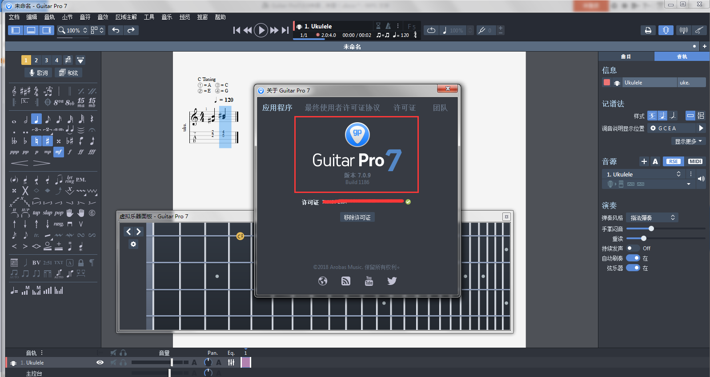710x377 pixels.
Task: Open the 弹奏风格 指法弹奏 dropdown
Action: pyautogui.click(x=652, y=217)
